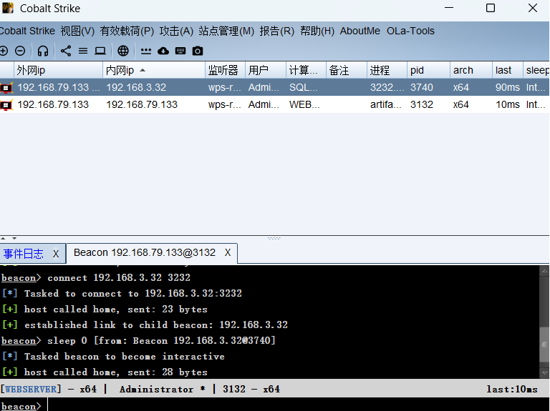Open the 视图(V) menu
This screenshot has height=411, width=550.
coord(77,31)
